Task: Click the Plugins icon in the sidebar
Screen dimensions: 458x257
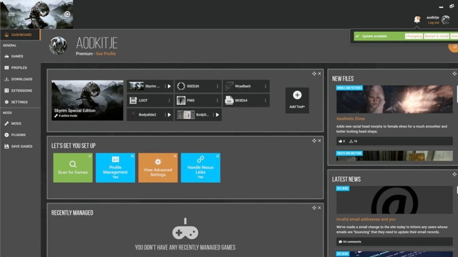Action: (x=6, y=135)
